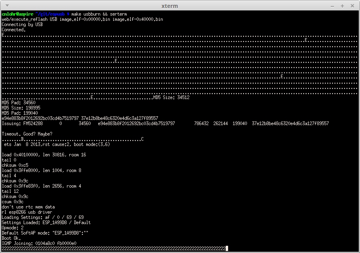Screen dimensions: 360x253
Task: Click the 'Settings Loaded: ESP_1A99D8 / Default' line
Action: click(x=46, y=223)
